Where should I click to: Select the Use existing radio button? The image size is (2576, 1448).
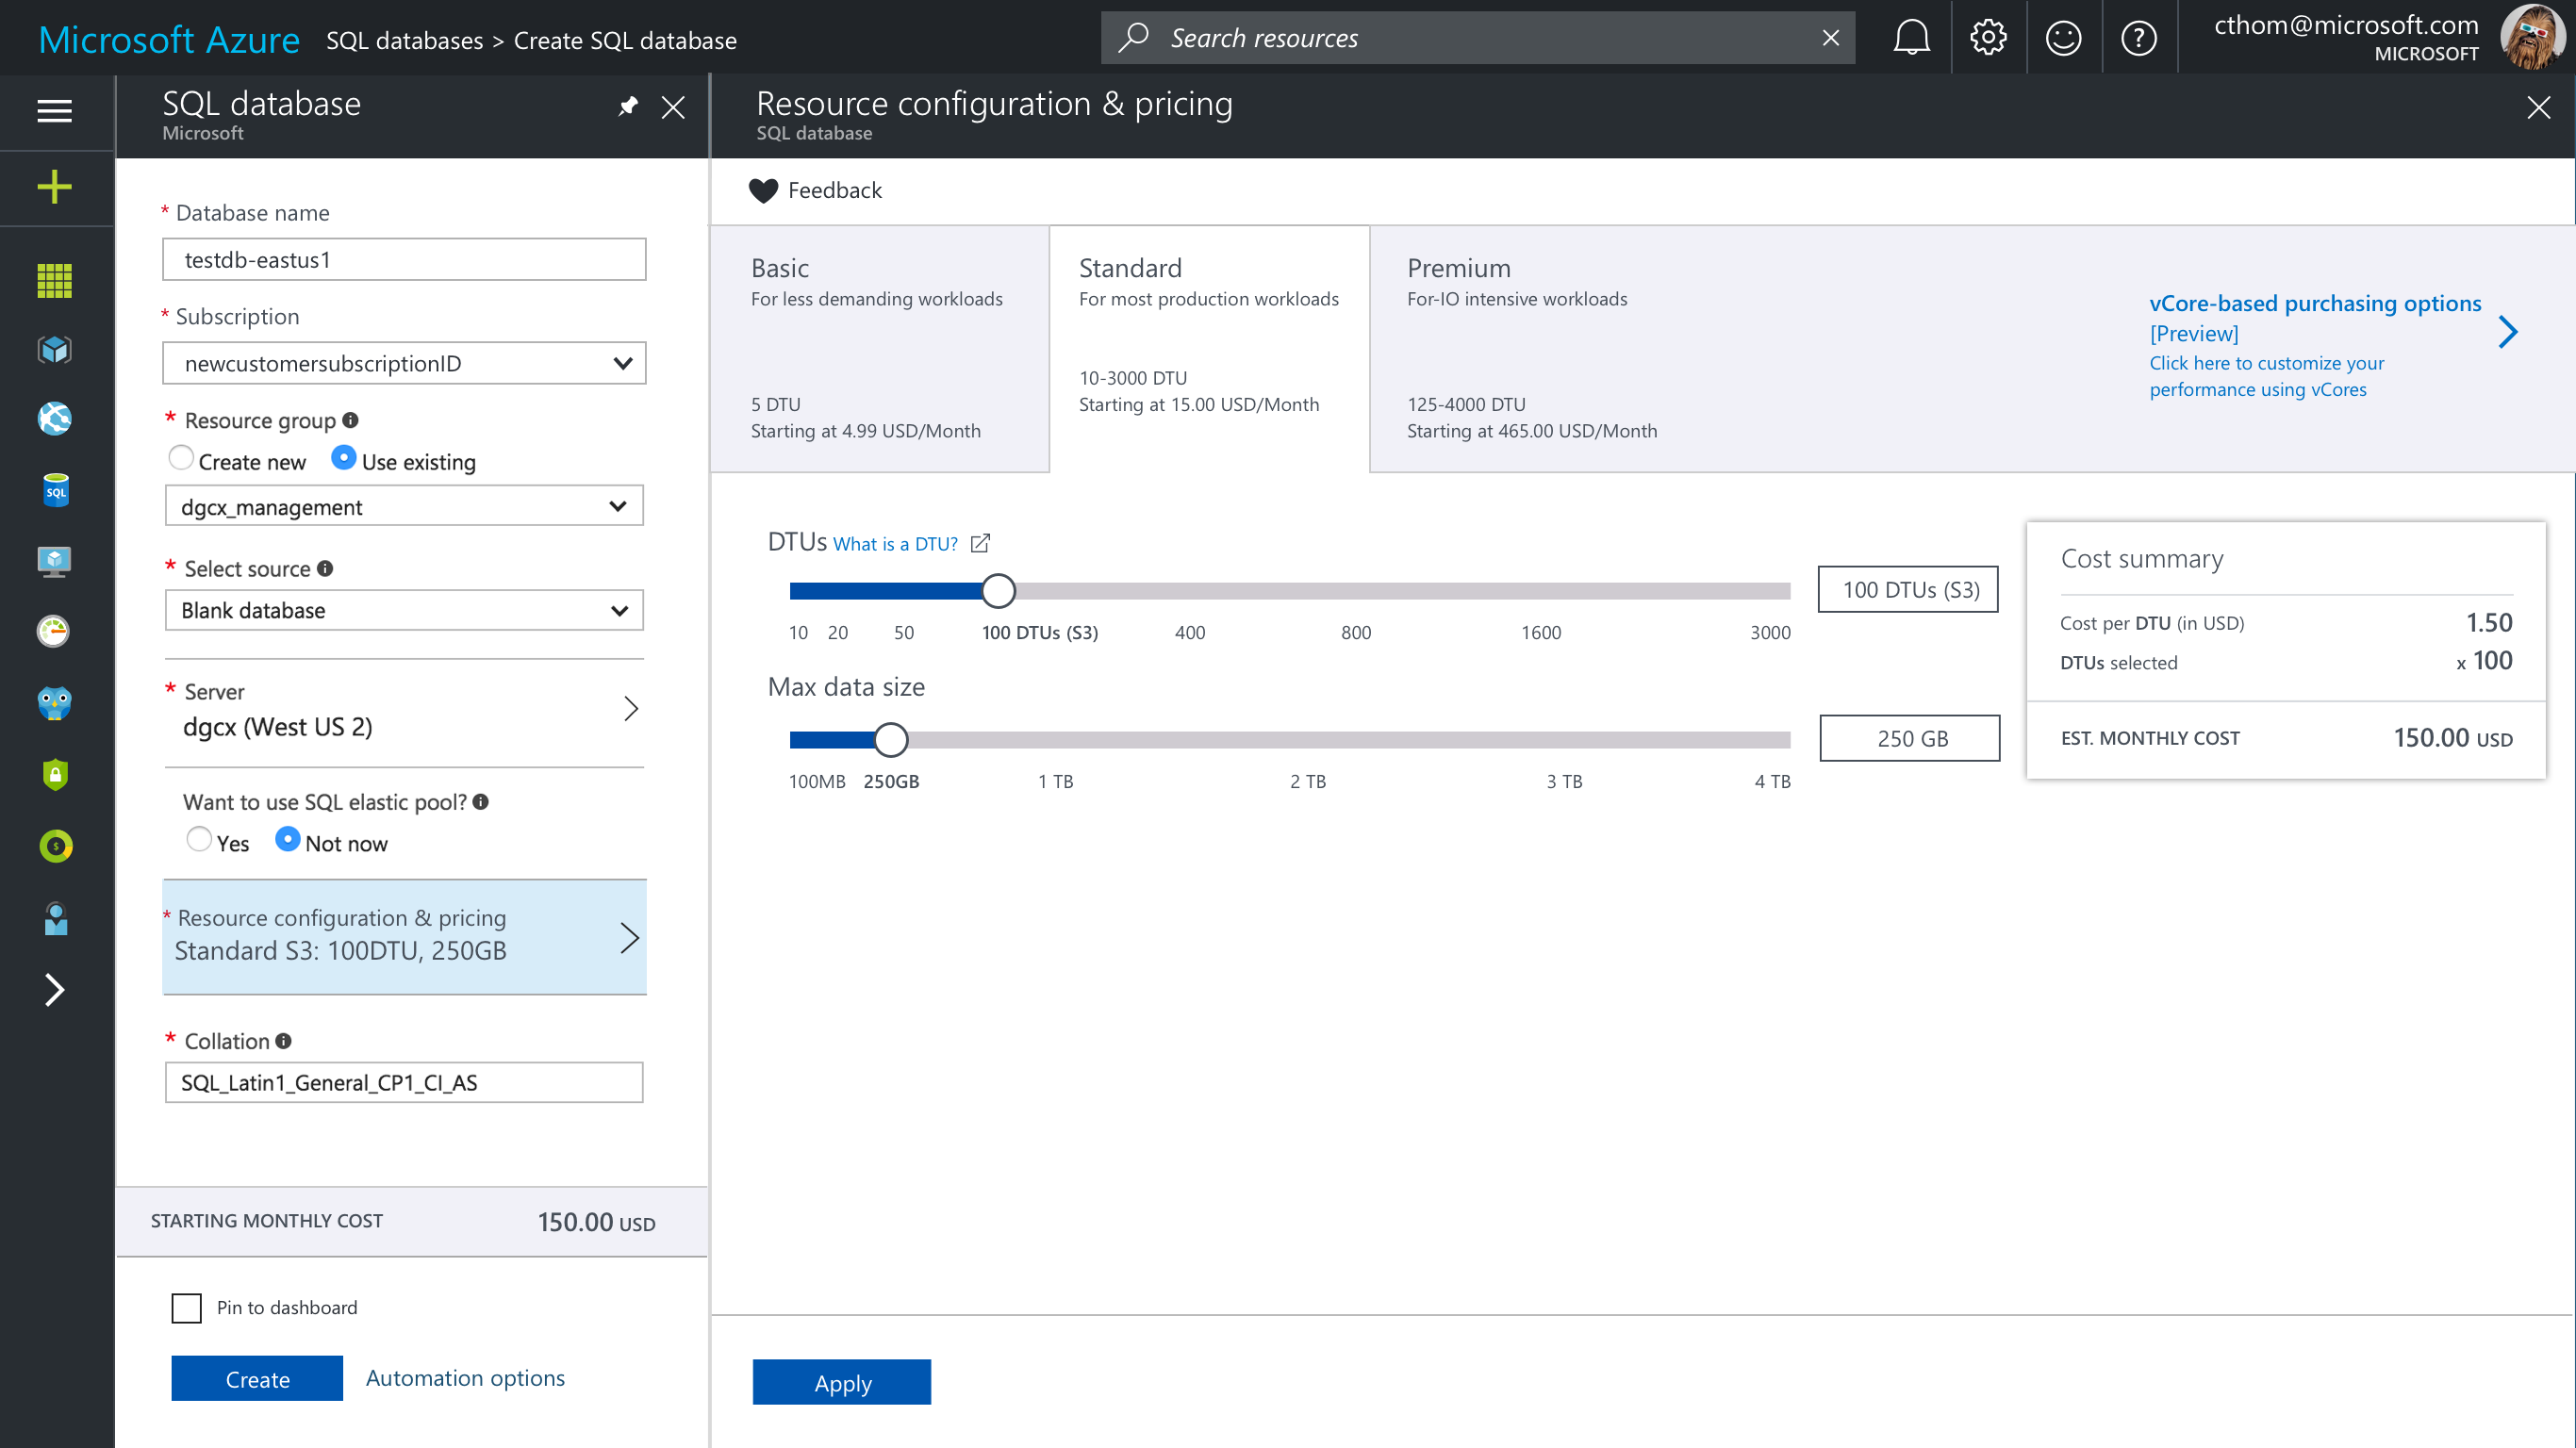(x=343, y=458)
